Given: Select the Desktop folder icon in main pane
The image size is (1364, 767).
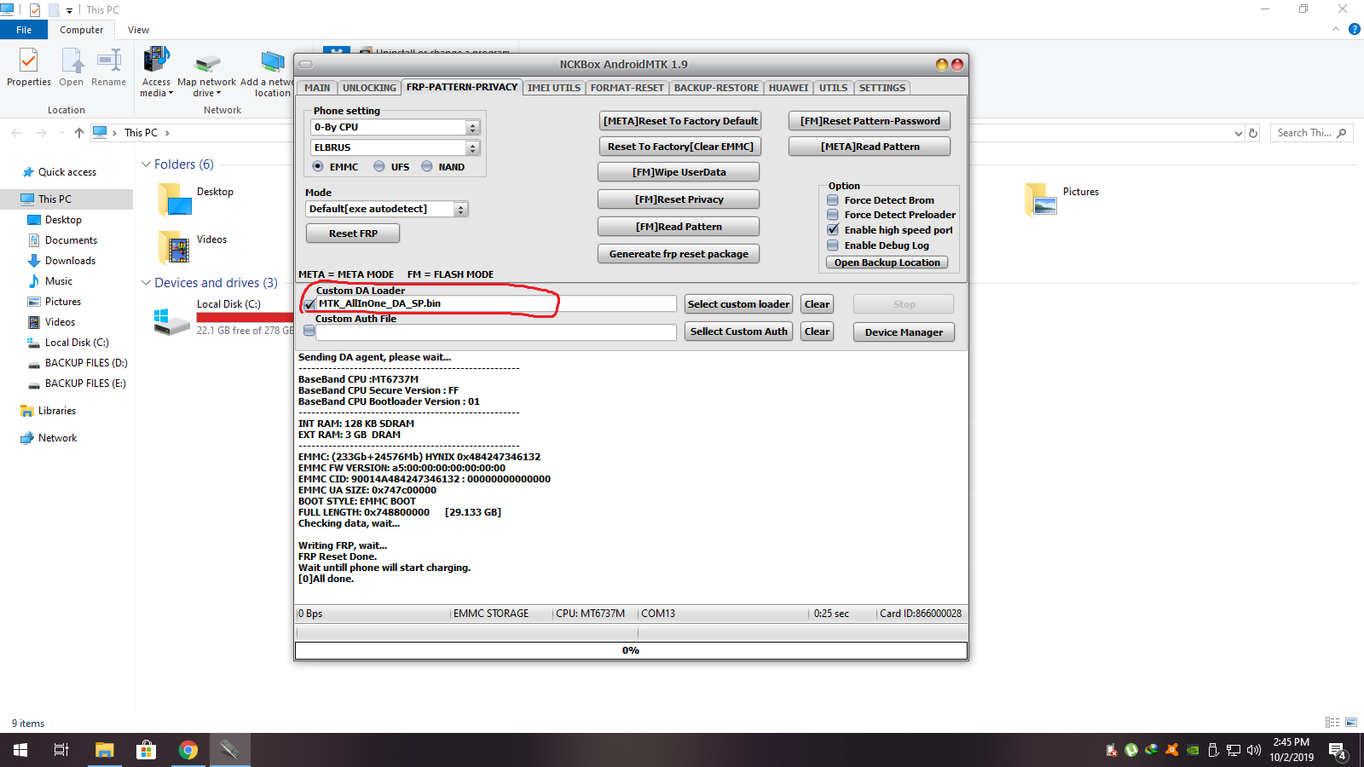Looking at the screenshot, I should coord(175,200).
